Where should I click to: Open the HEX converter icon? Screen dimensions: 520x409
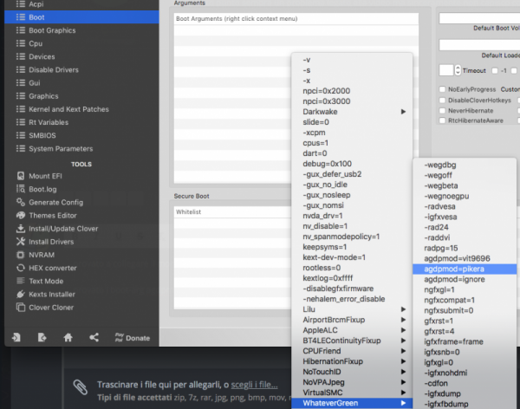pos(21,268)
